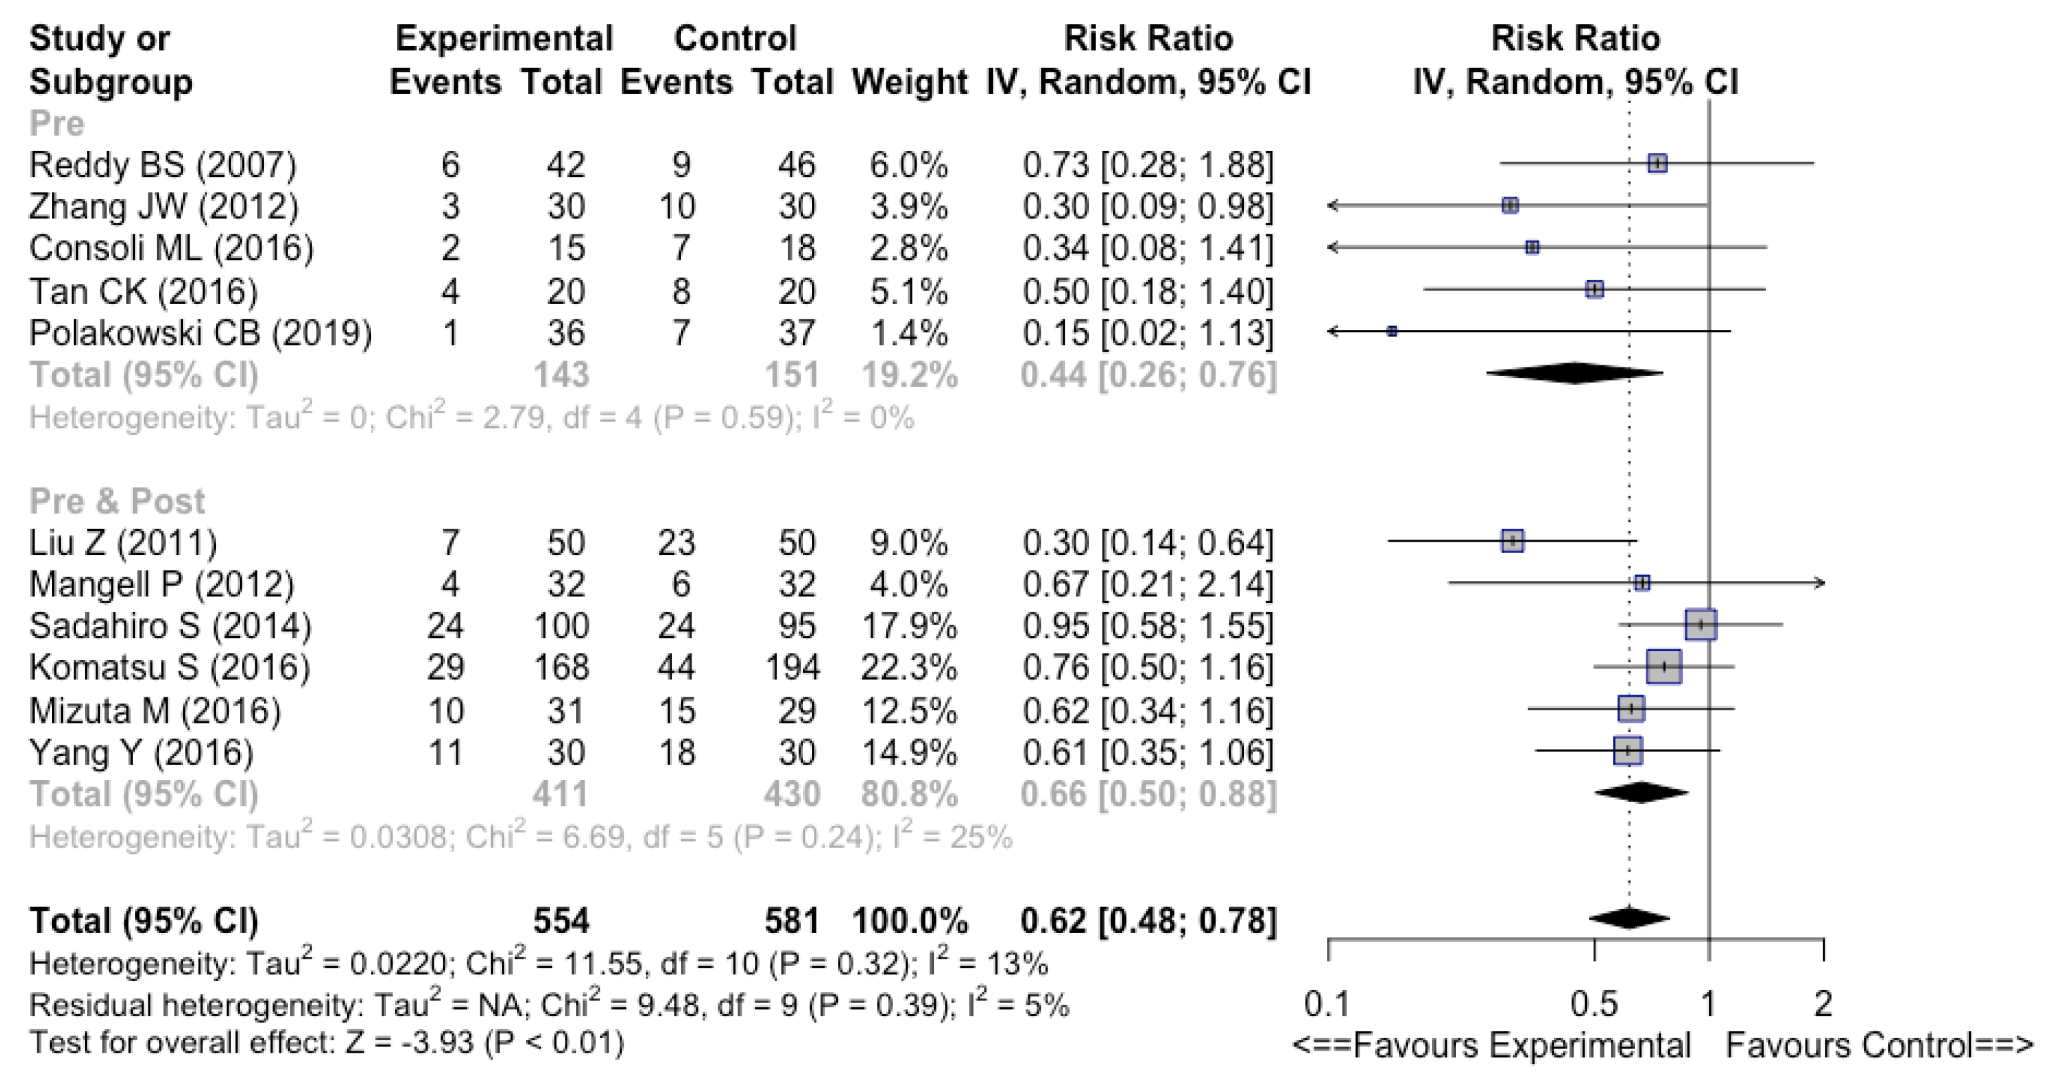Click the "Pre & Post" subgroup heading
The height and width of the screenshot is (1082, 2062).
coord(117,501)
